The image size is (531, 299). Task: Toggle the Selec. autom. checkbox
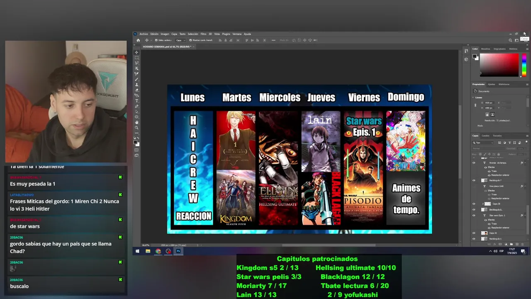(156, 40)
